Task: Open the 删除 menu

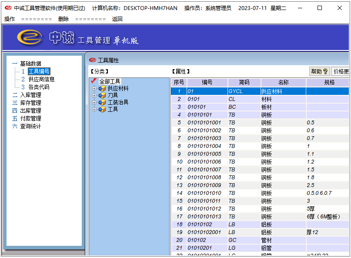Action: 64,19
